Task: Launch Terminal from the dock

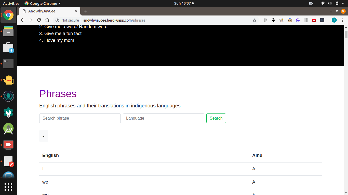Action: click(8, 64)
